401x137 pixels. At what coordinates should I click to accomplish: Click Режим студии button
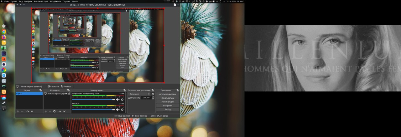(x=168, y=102)
